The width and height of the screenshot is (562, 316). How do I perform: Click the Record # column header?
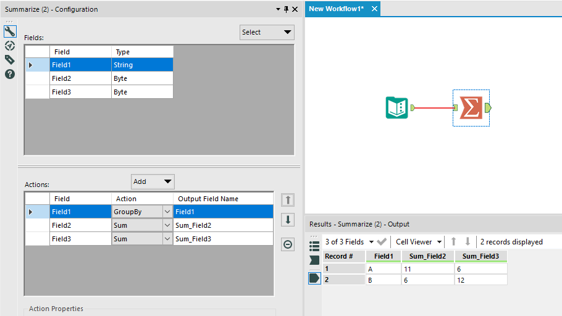[x=344, y=256]
